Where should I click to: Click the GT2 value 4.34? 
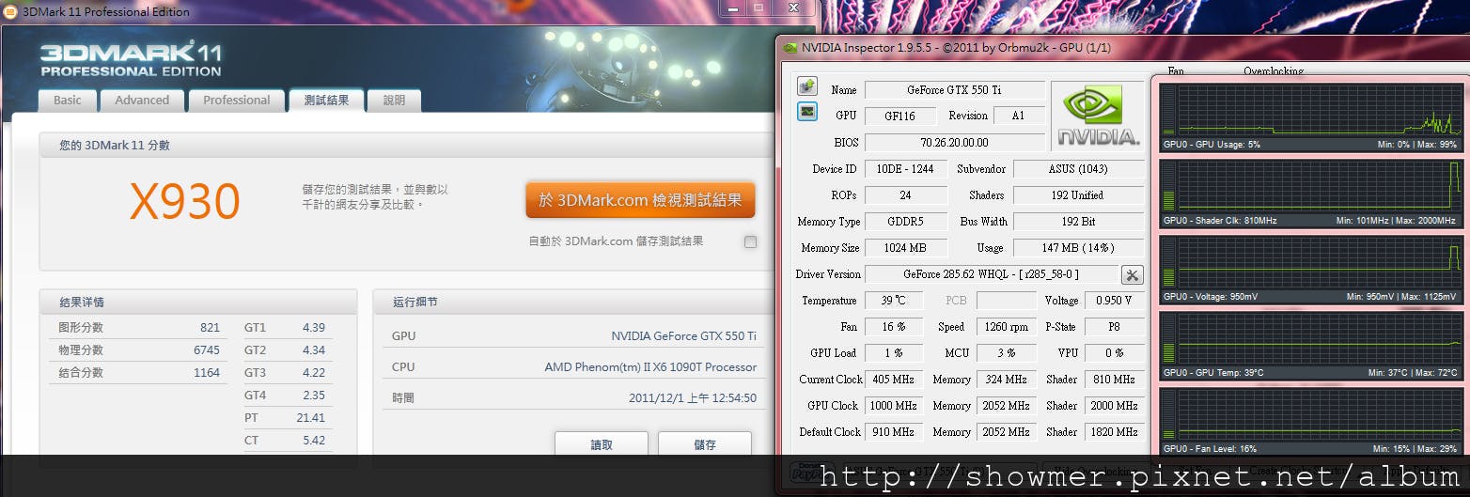click(314, 350)
